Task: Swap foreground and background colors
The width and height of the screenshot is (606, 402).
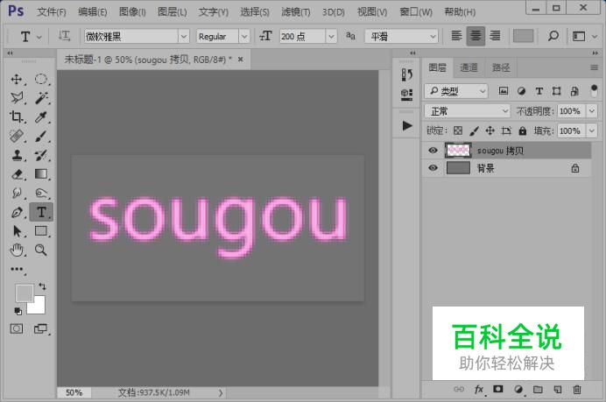Action: pos(42,286)
